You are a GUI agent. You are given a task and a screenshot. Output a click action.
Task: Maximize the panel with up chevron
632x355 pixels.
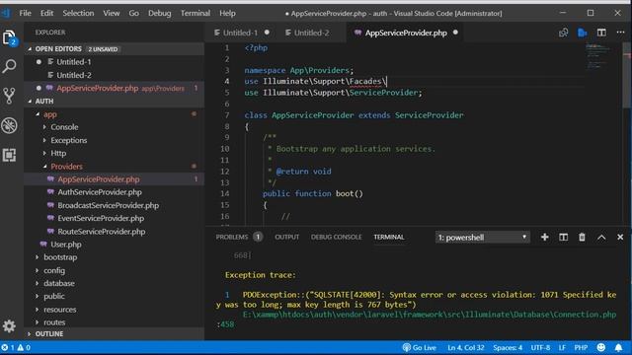pos(601,237)
